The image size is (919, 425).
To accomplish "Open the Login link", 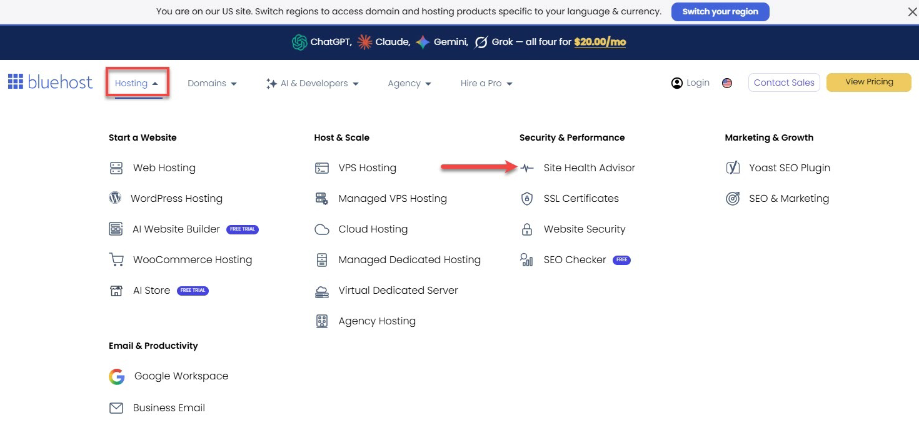I will pos(698,82).
